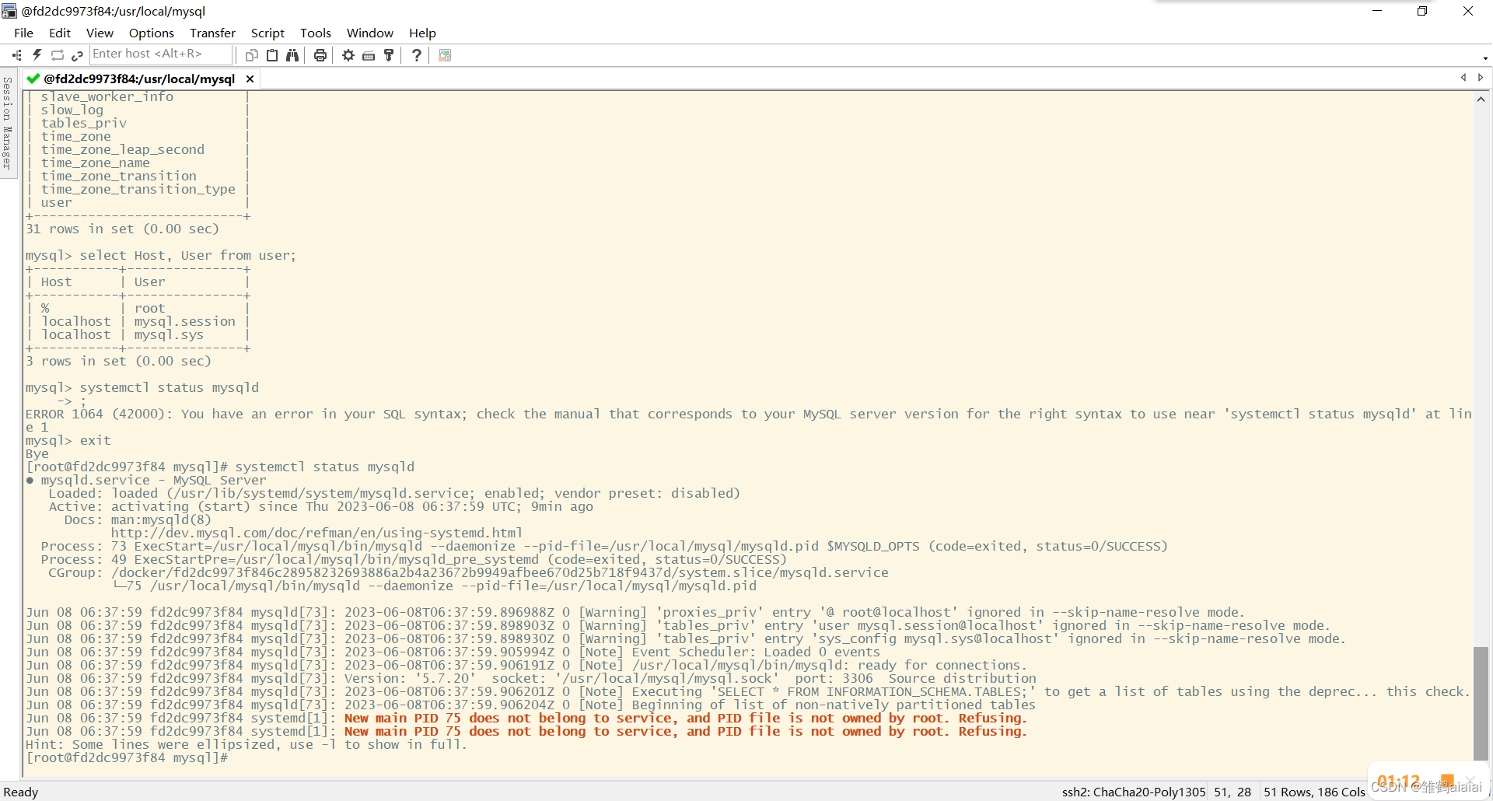This screenshot has width=1493, height=801.
Task: Open the Transfer menu
Action: click(x=212, y=33)
